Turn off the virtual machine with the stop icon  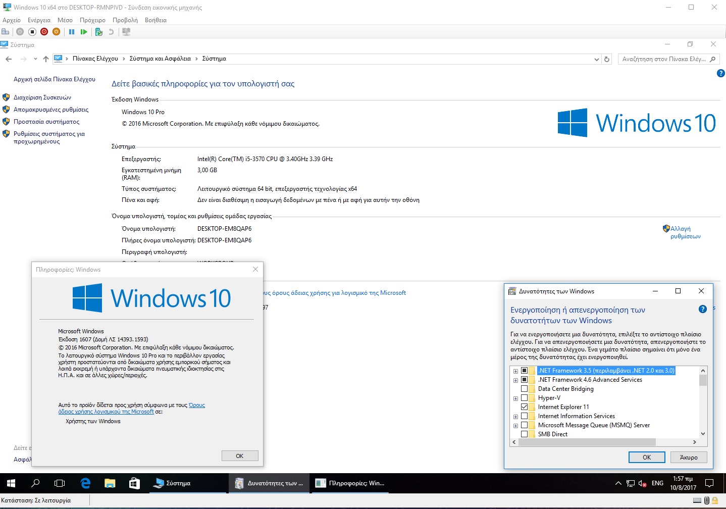[x=32, y=32]
